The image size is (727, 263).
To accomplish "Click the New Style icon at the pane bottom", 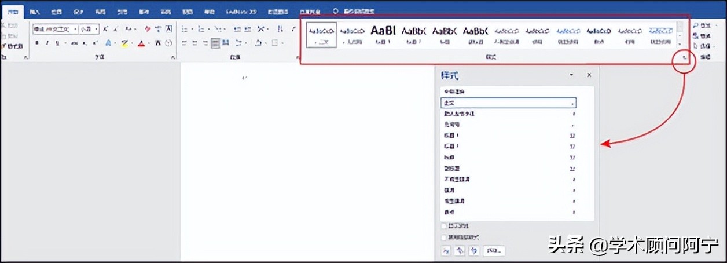I will [x=446, y=251].
